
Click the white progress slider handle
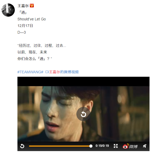tap(91, 146)
